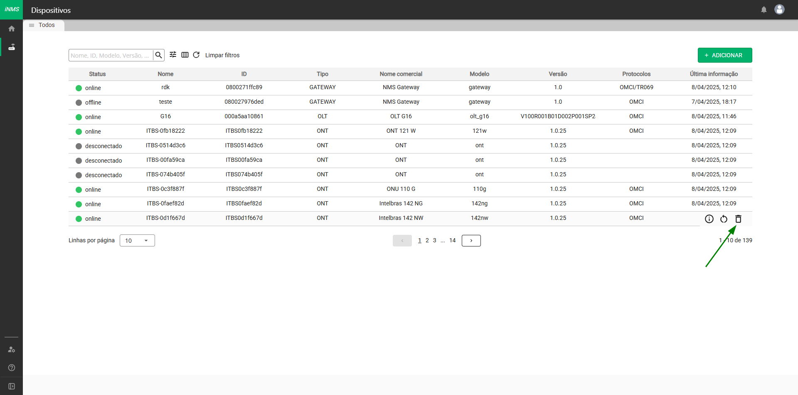Sort by Status column header

[97, 74]
